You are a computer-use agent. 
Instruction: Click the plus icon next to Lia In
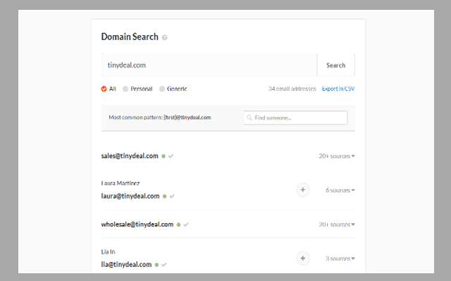pos(303,259)
